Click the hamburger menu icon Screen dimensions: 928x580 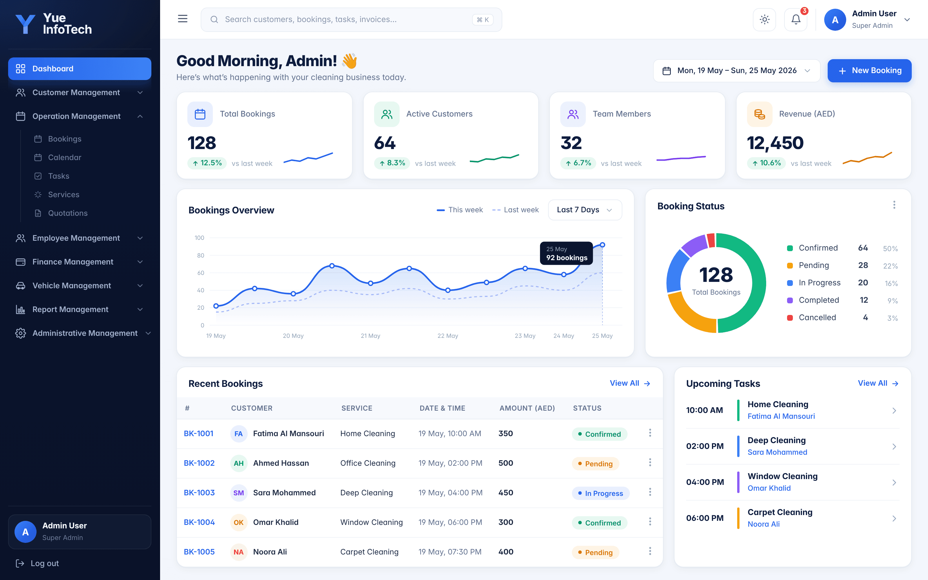pos(182,19)
